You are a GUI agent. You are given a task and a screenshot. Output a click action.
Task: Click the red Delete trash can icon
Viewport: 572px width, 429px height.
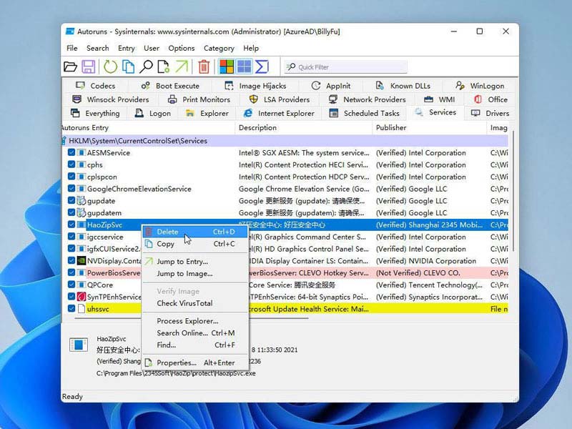point(204,66)
